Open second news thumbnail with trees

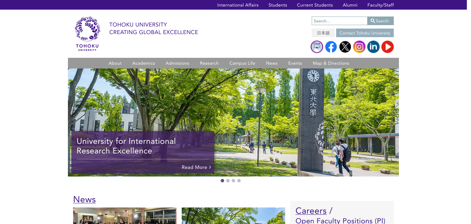tap(233, 216)
